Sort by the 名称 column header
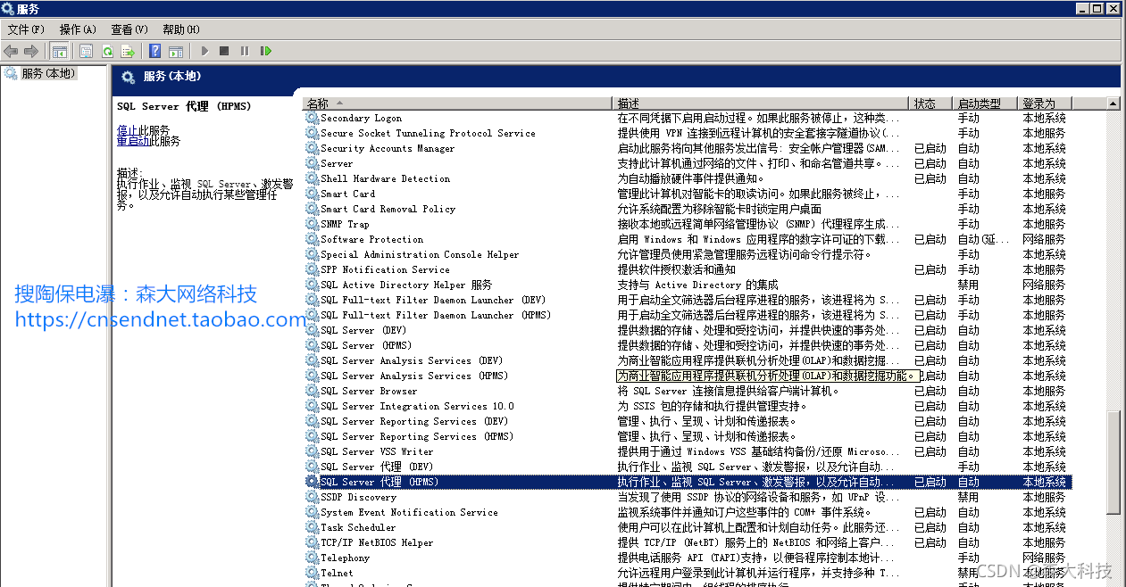Image resolution: width=1126 pixels, height=587 pixels. 457,103
